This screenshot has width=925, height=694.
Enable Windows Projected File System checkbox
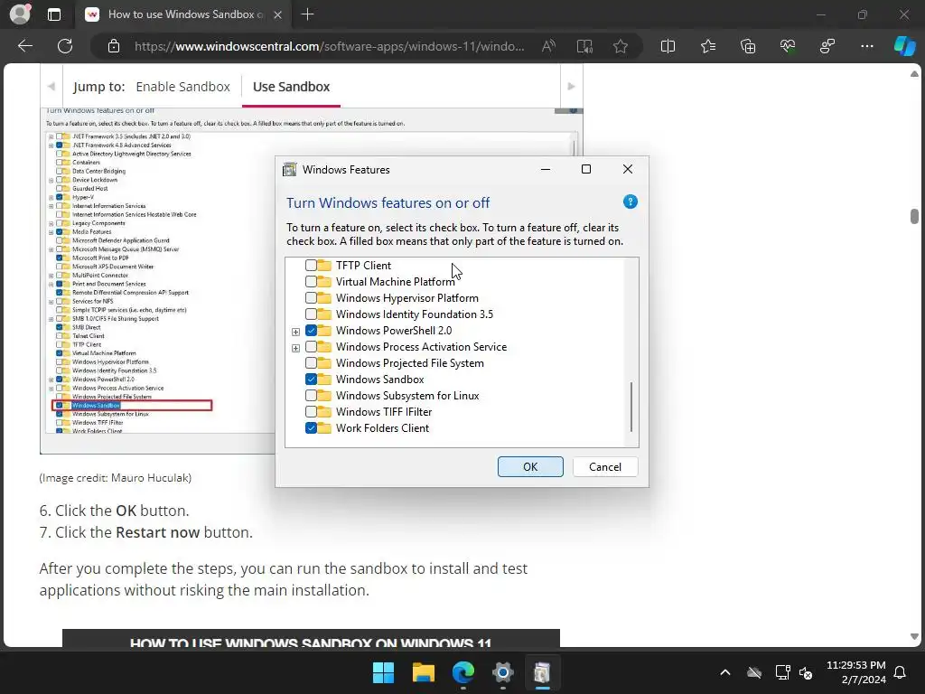(311, 363)
